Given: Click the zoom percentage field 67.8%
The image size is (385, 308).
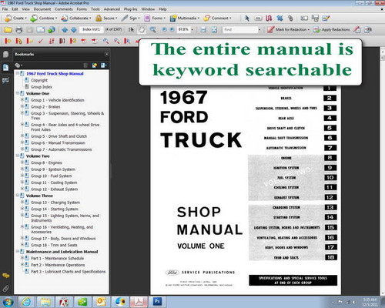Looking at the screenshot, I should click(184, 29).
